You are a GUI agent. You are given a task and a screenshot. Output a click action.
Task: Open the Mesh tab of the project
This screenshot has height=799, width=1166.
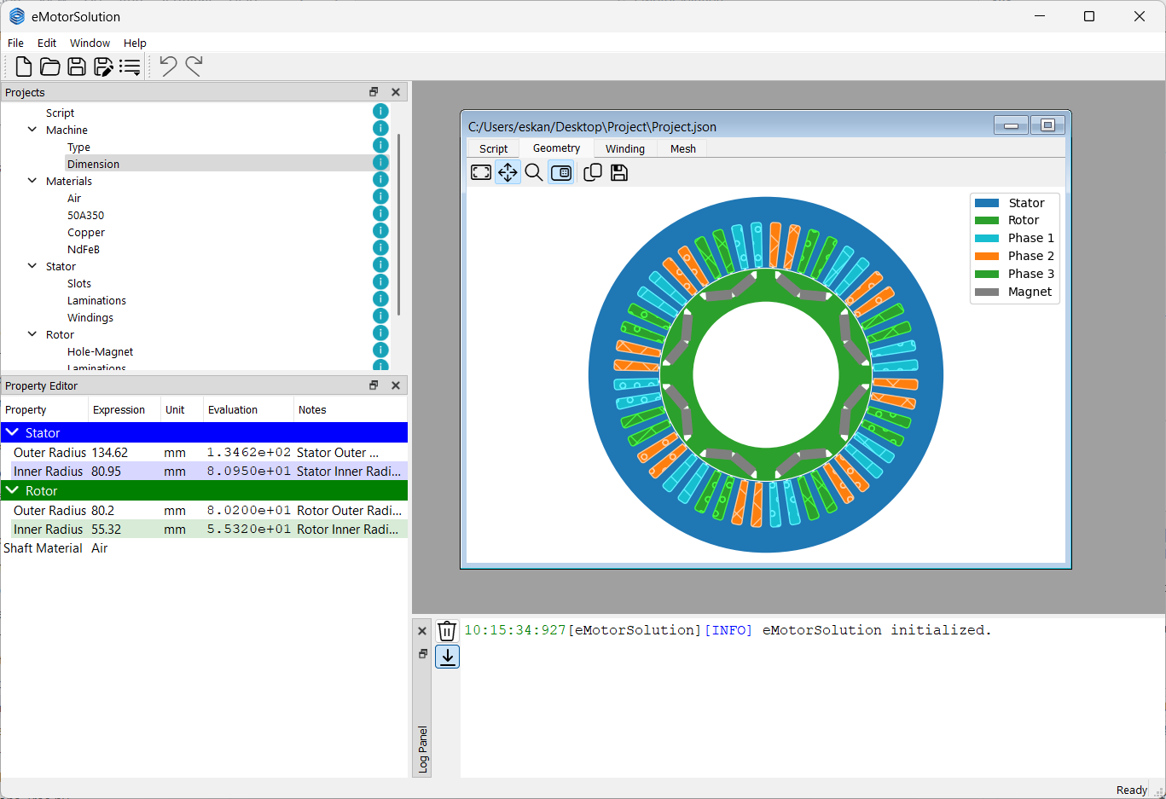682,148
